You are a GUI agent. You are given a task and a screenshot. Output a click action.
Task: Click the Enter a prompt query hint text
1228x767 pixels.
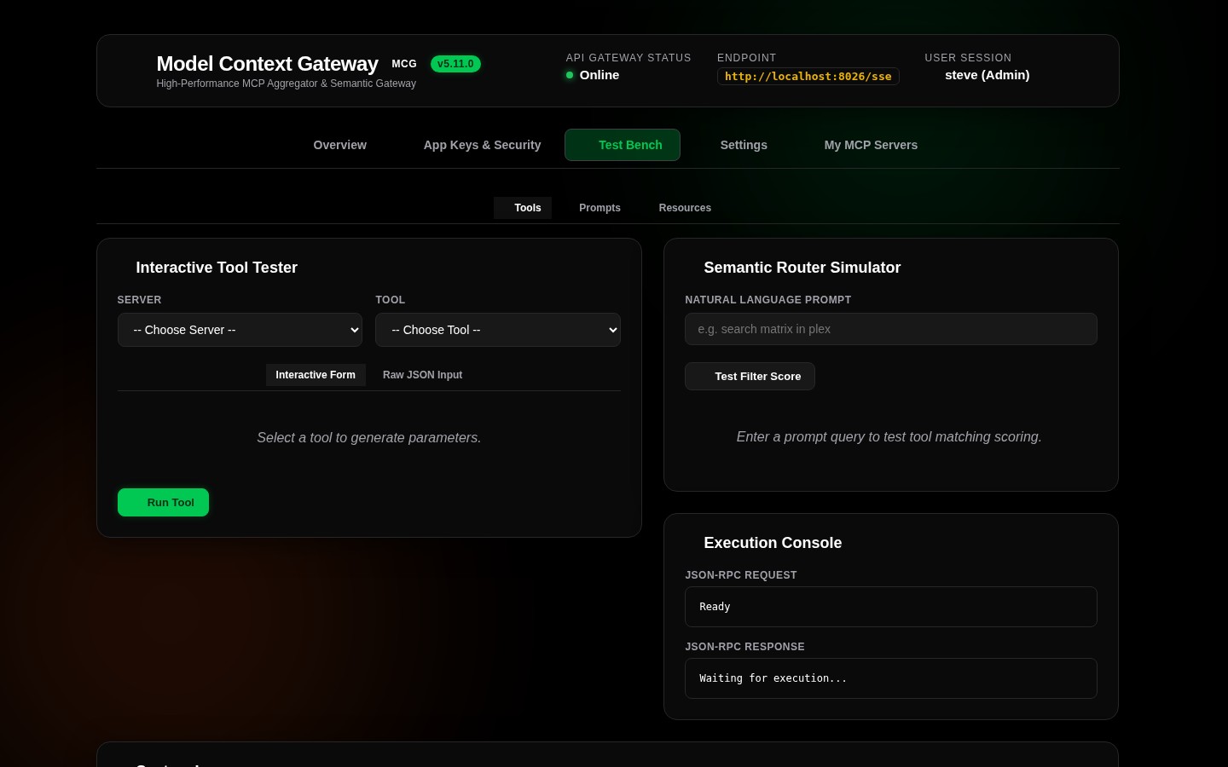tap(889, 436)
